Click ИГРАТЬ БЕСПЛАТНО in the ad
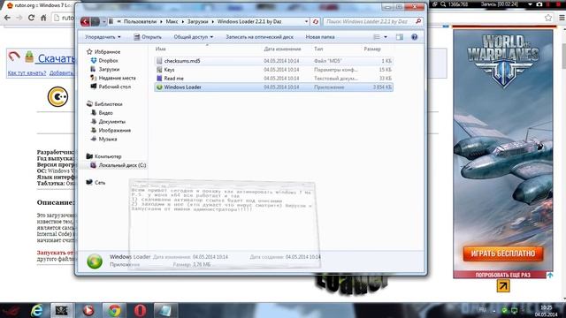 pyautogui.click(x=503, y=254)
